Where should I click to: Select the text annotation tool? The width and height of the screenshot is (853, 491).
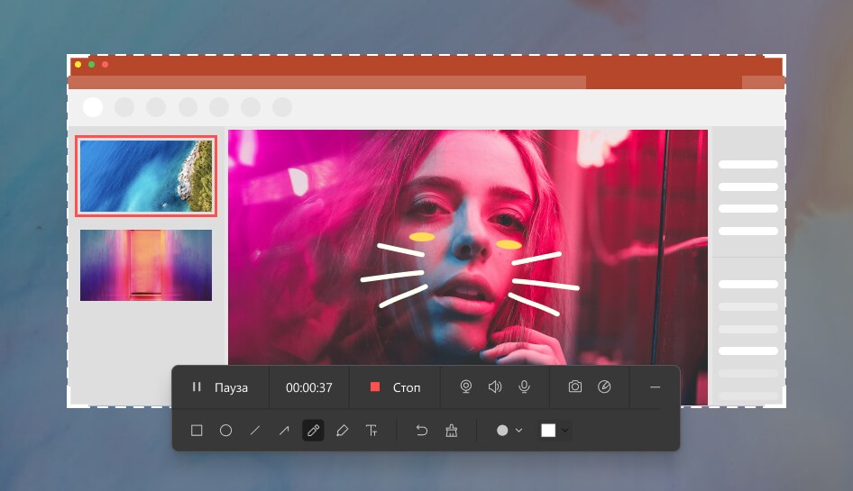[x=371, y=431]
